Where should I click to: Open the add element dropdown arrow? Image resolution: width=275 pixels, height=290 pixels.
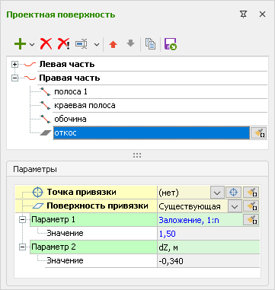32,45
